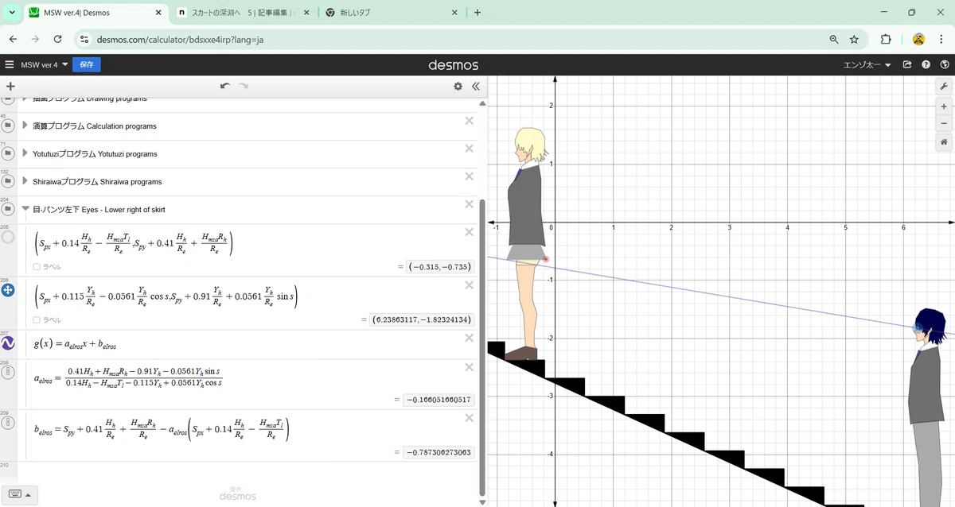Hide the expression list panel
Screen dimensions: 955x507
coord(476,87)
